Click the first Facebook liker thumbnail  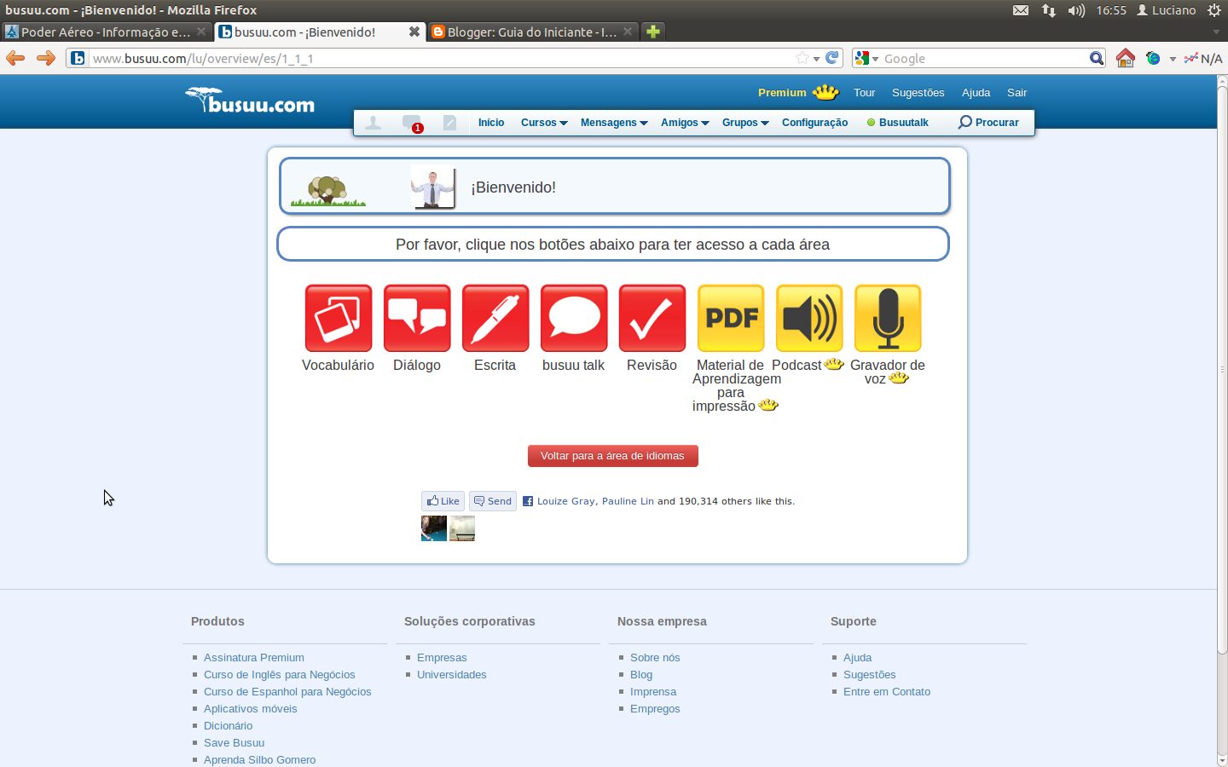[434, 528]
